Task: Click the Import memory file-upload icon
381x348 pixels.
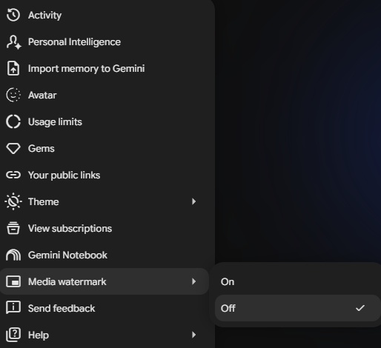Action: [13, 68]
